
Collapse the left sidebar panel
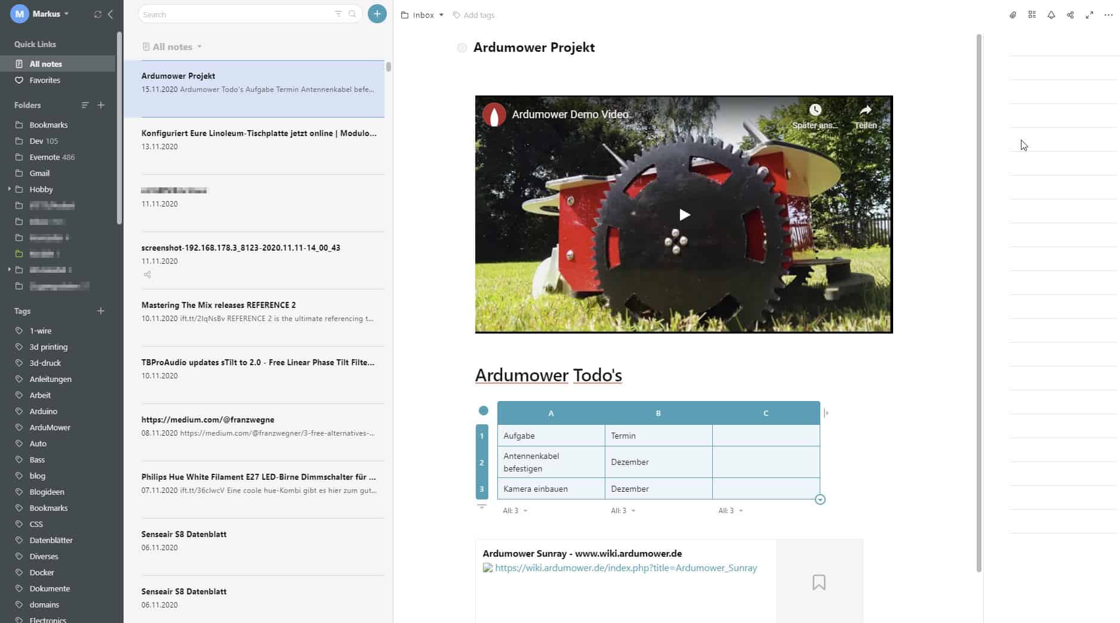111,14
